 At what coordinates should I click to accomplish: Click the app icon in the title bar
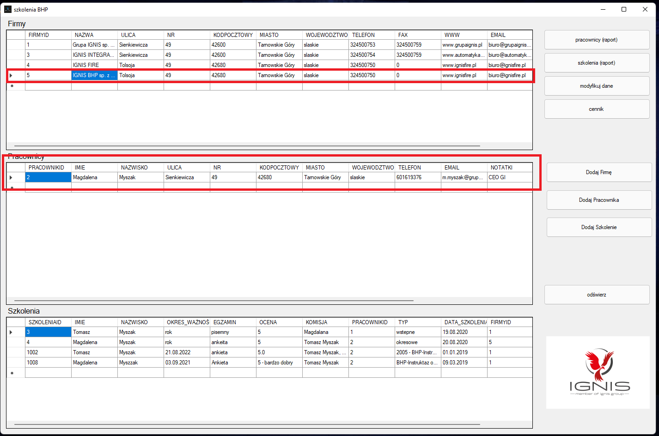pos(8,9)
